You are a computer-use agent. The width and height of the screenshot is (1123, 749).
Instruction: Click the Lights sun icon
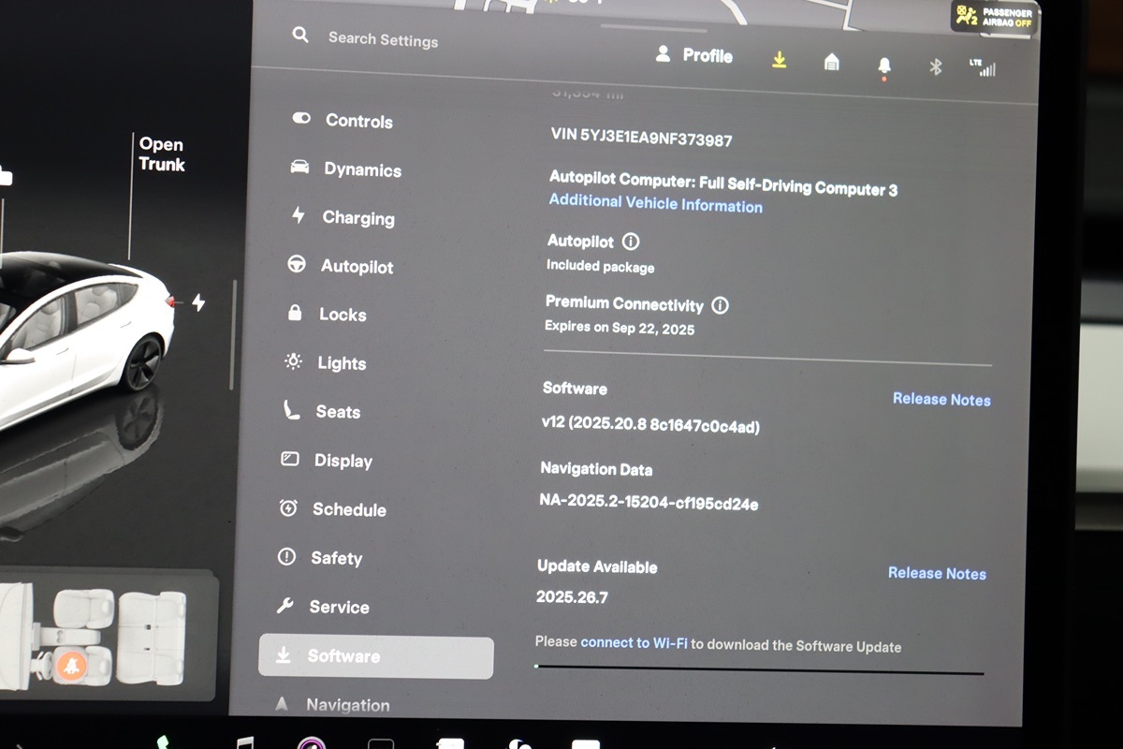[x=293, y=361]
